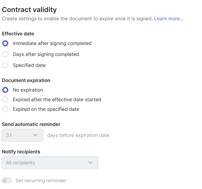The image size is (202, 189).
Task: Select "Specified date" as effective date
Action: click(x=5, y=65)
